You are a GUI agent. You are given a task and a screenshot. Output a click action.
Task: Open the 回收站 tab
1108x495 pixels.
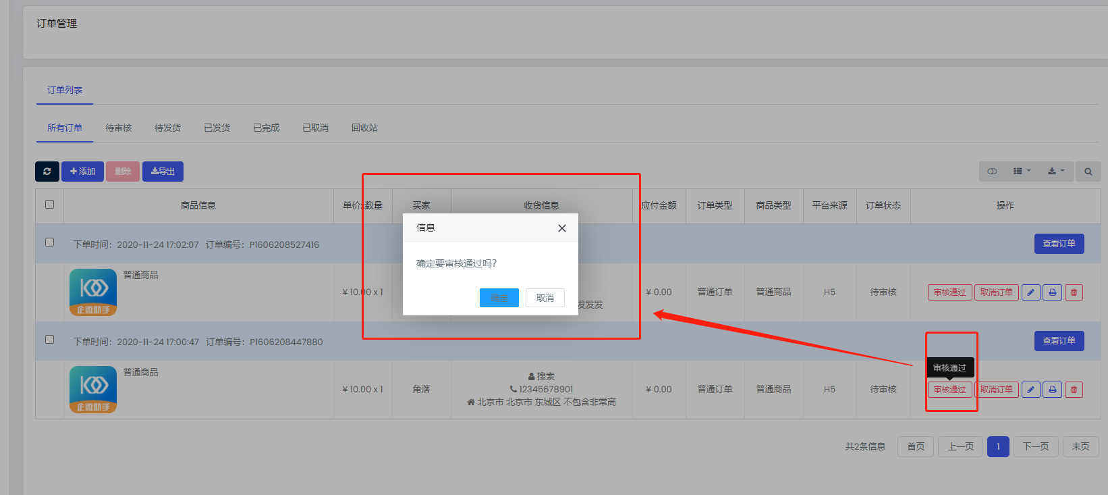pos(364,128)
